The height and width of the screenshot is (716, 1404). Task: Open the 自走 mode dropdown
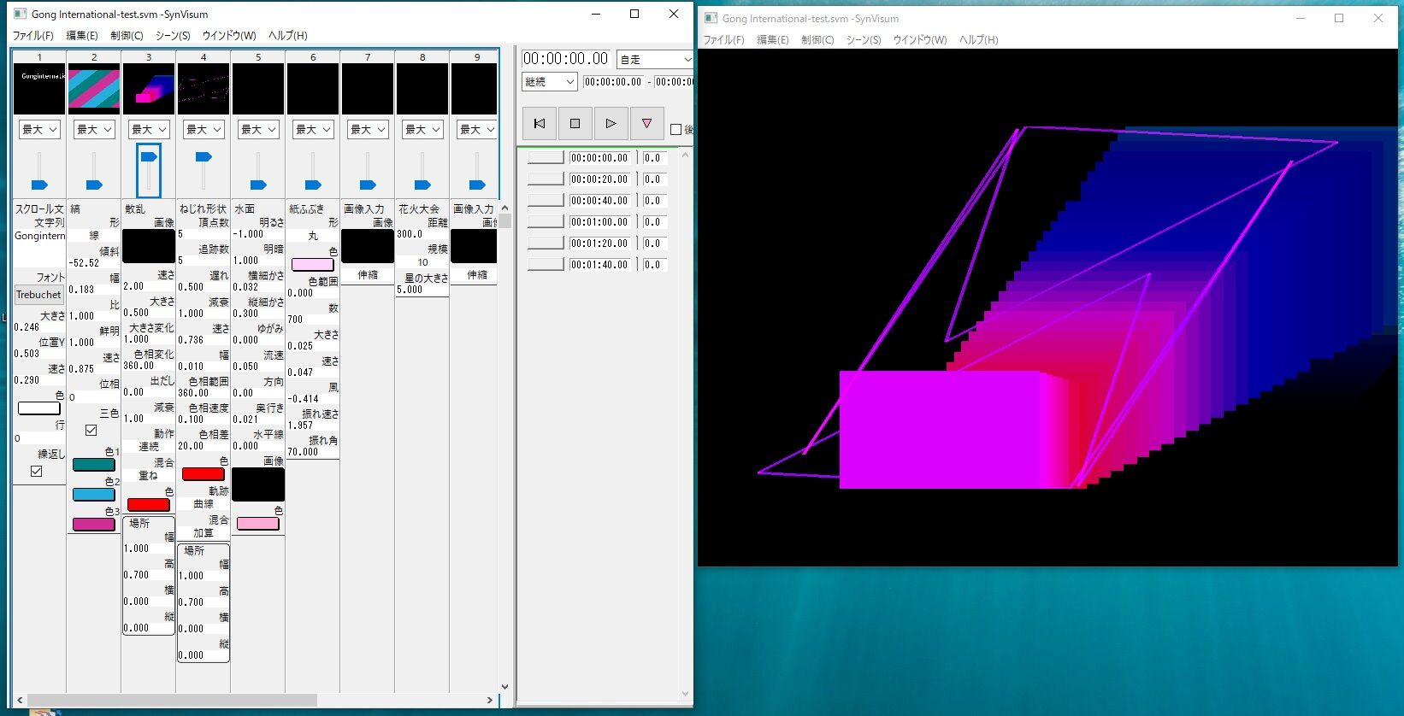tap(655, 59)
